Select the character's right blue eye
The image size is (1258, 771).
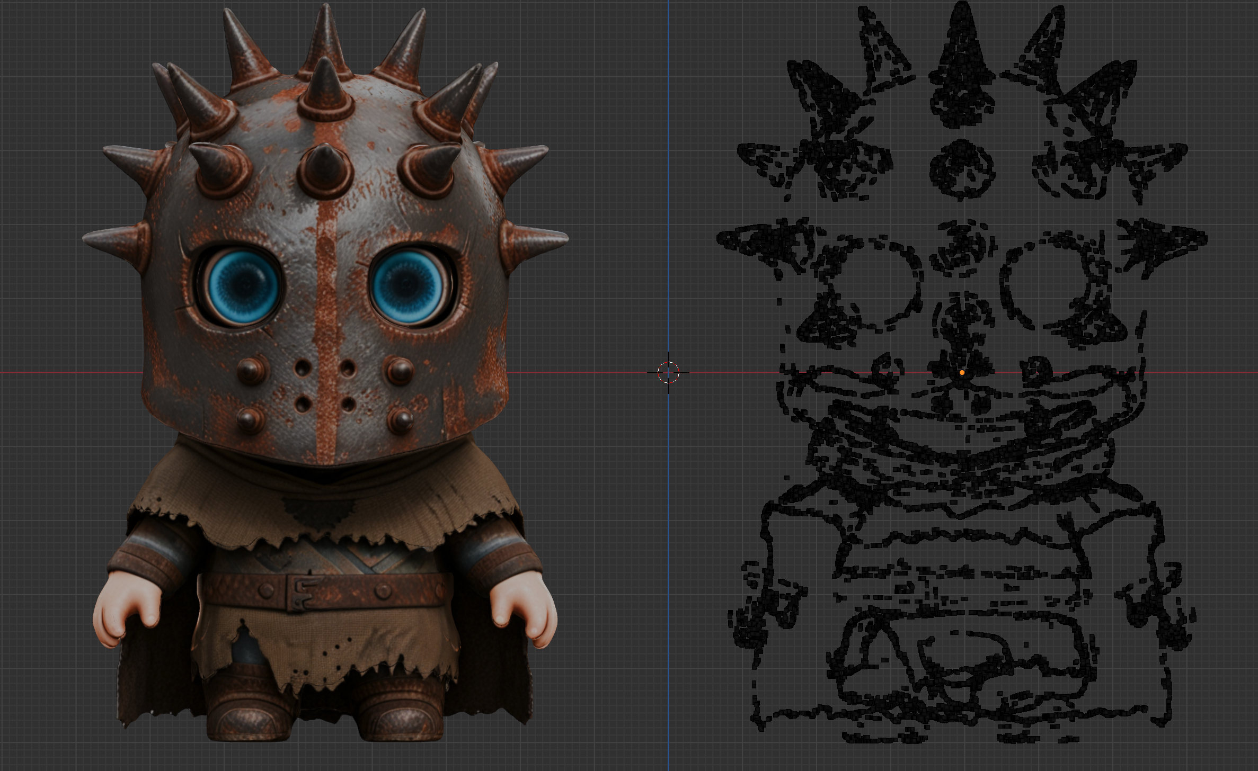pyautogui.click(x=407, y=286)
